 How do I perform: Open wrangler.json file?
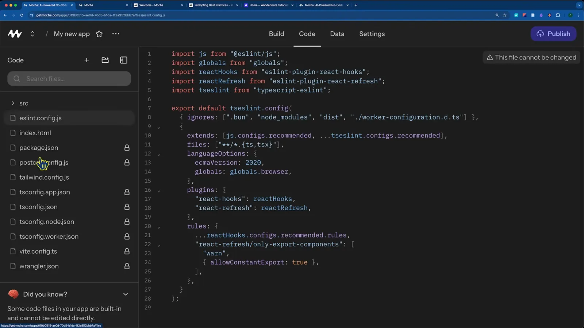[69, 266]
